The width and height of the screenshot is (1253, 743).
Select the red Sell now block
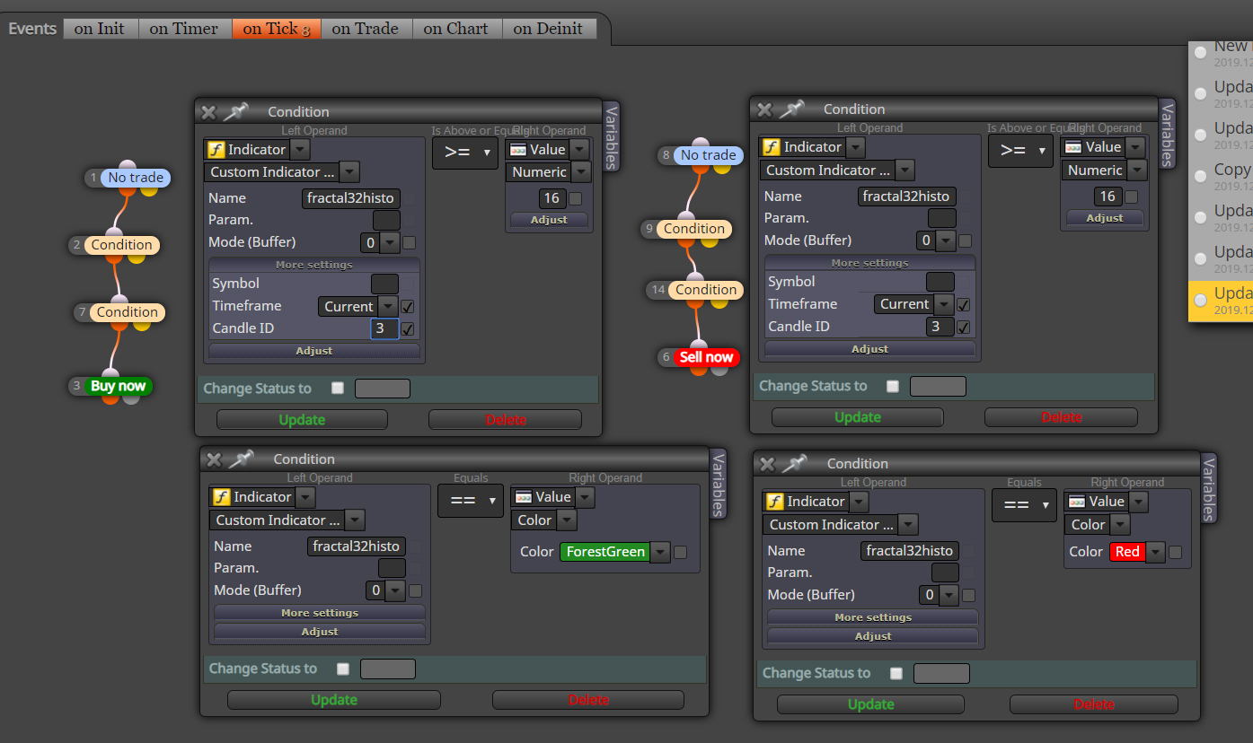707,357
